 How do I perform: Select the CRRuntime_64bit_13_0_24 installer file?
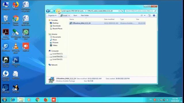coord(107,23)
